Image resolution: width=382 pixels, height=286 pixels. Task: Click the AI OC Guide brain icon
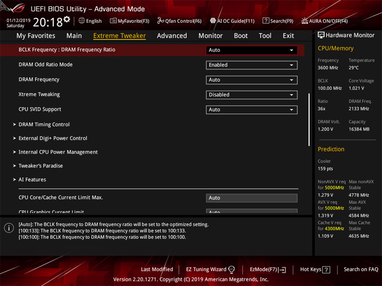[213, 21]
